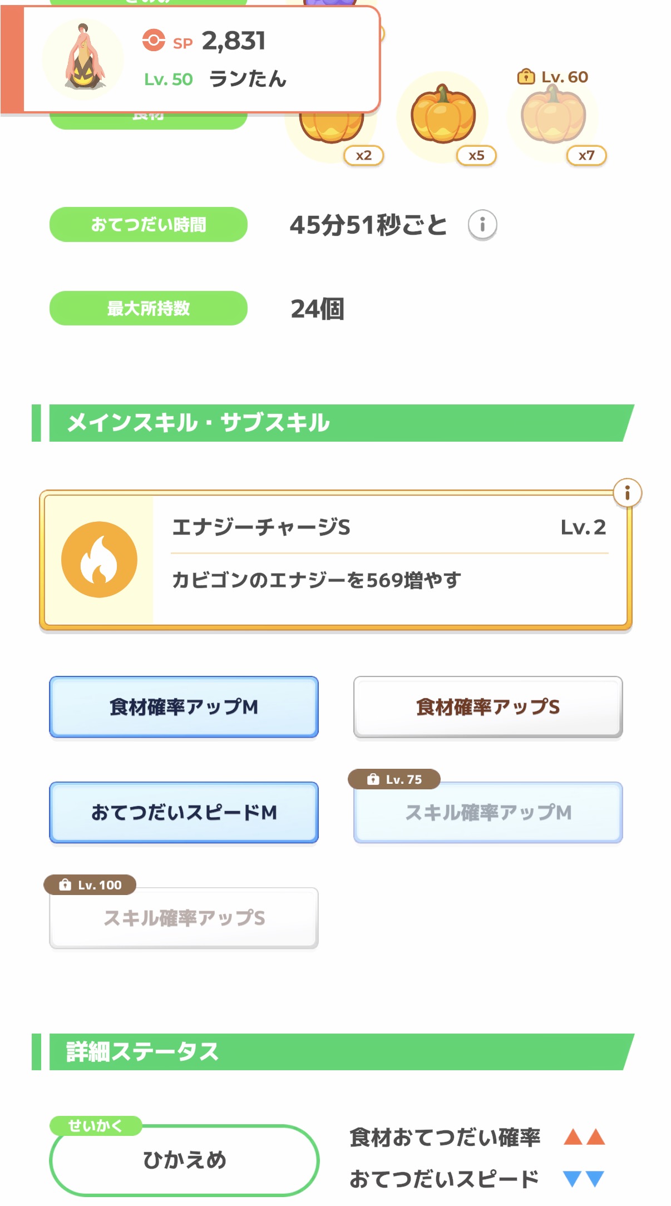Tap the おてつだい時間 green label
The height and width of the screenshot is (1206, 671).
[149, 225]
